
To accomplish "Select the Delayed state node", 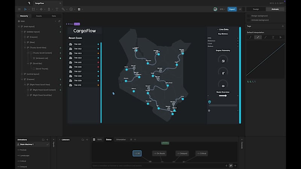I will (x=182, y=153).
